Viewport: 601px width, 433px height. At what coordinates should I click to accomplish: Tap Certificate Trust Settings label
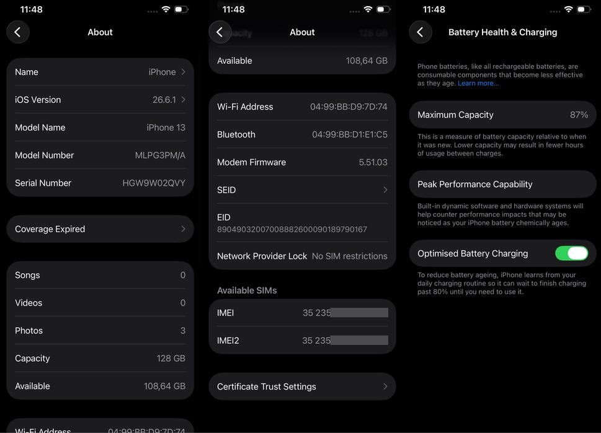coord(266,387)
